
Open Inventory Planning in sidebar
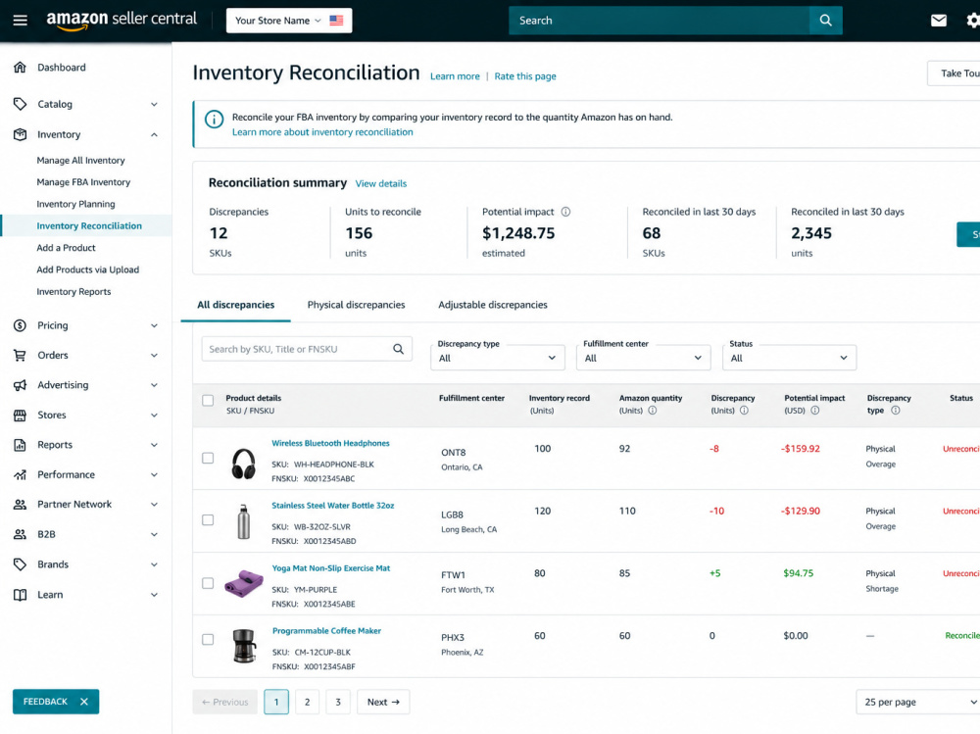click(75, 205)
